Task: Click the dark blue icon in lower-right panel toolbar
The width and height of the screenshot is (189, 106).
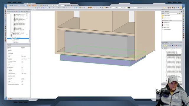Action: tap(172, 46)
